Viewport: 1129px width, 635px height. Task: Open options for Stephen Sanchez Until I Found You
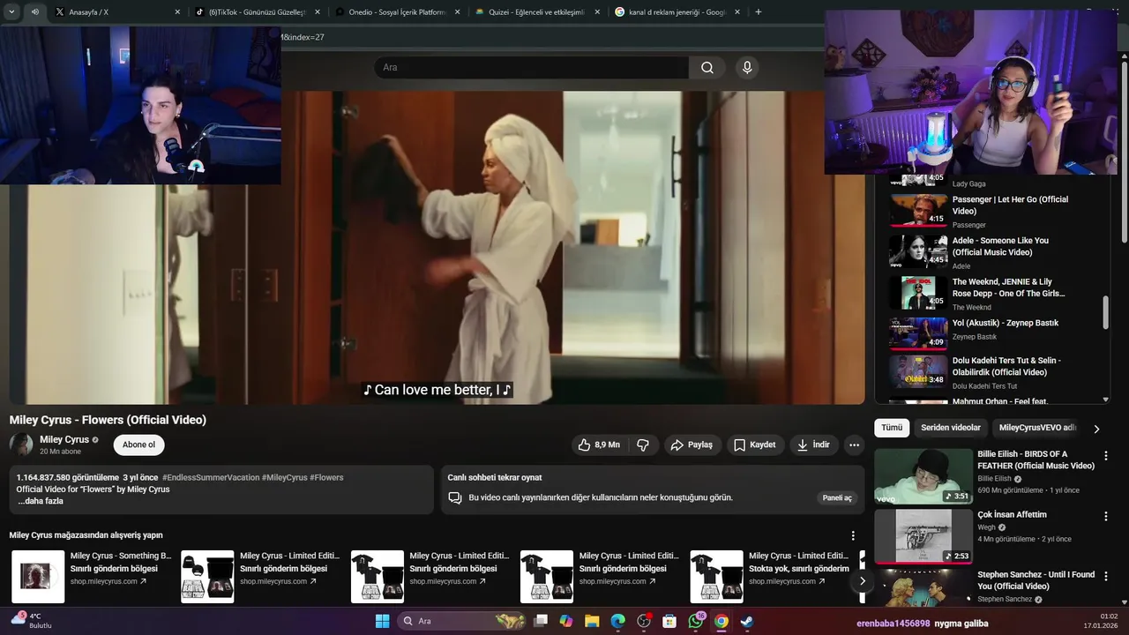1106,576
